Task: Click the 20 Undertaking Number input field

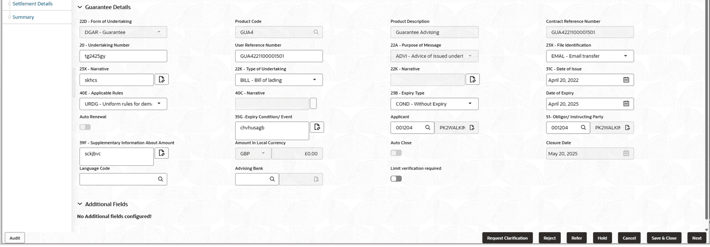Action: 123,56
